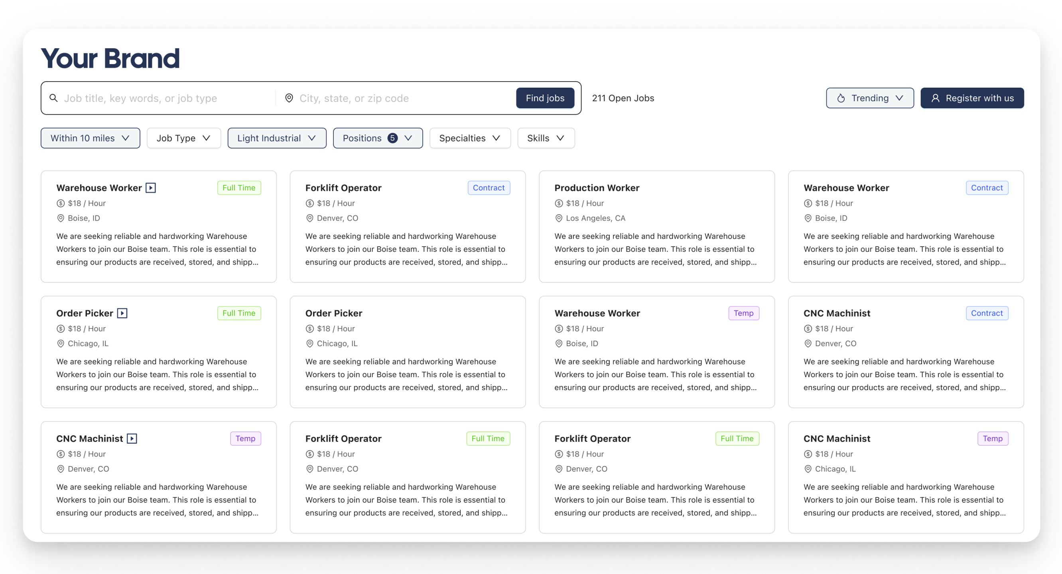Click the Contract tag on Forklift Operator card
1062x574 pixels.
(x=489, y=188)
